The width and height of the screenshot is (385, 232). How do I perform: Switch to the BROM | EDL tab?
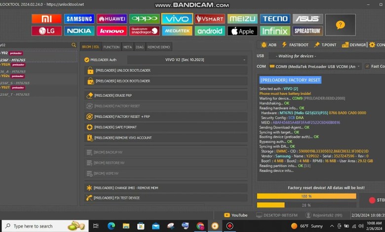tap(91, 47)
